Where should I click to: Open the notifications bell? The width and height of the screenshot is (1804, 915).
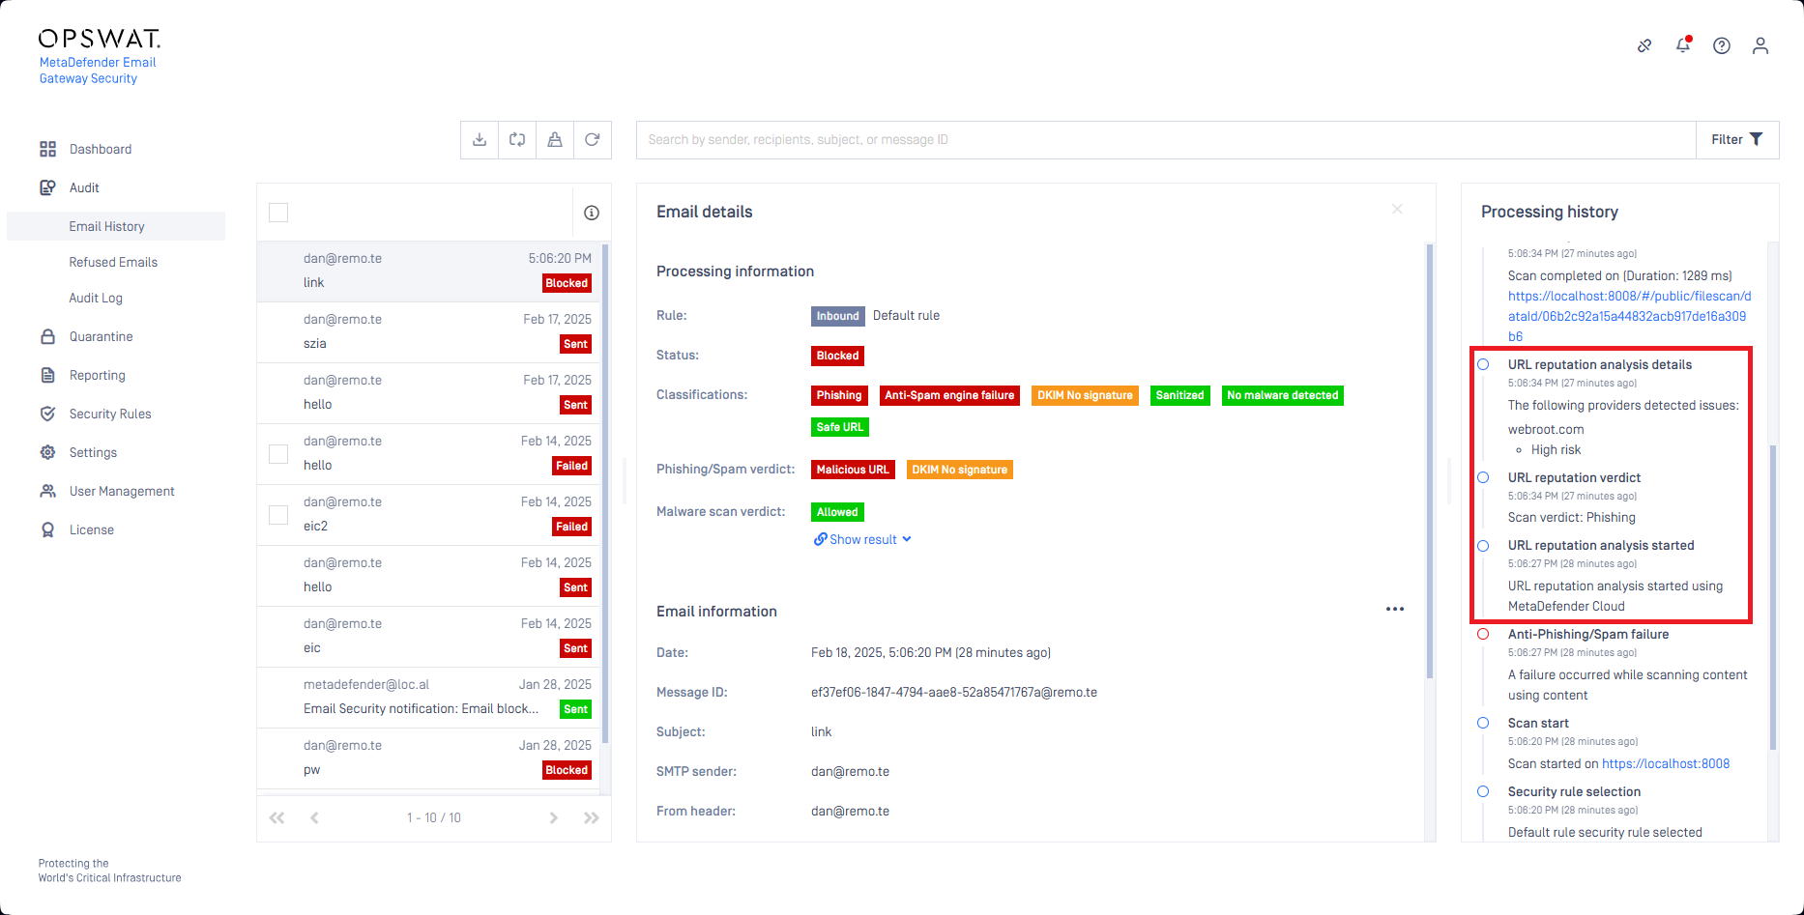(x=1683, y=45)
